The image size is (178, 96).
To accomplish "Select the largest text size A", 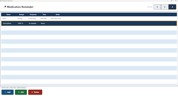I will tap(172, 7).
